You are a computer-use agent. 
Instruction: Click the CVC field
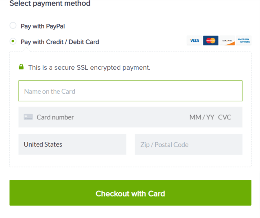tap(224, 117)
